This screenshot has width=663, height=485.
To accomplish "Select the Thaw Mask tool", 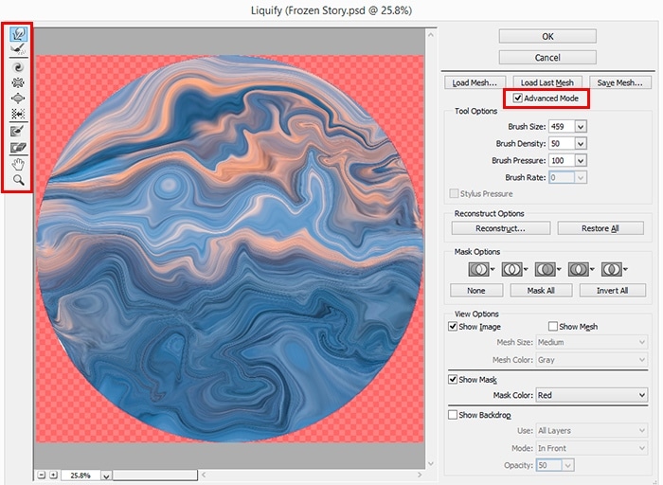I will [18, 147].
